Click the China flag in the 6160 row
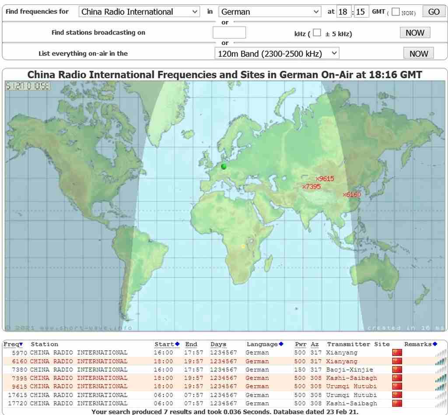Image resolution: width=448 pixels, height=415 pixels. click(397, 361)
